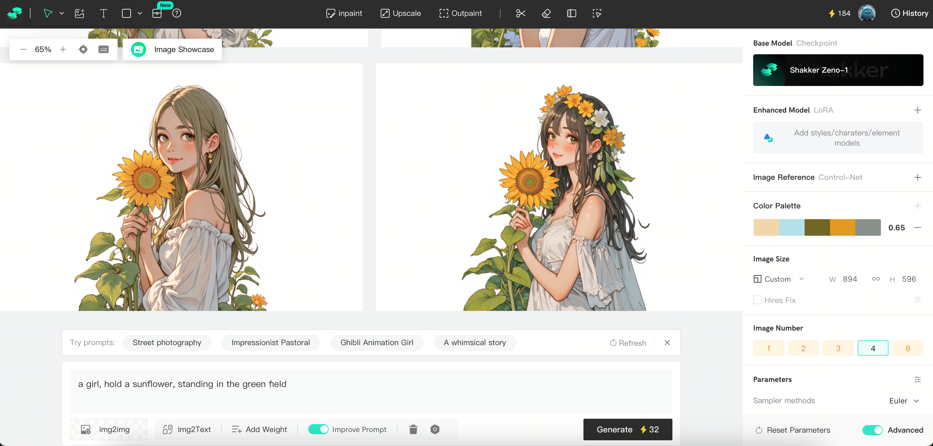The image size is (933, 446).
Task: Open the Upscale tool
Action: click(401, 13)
